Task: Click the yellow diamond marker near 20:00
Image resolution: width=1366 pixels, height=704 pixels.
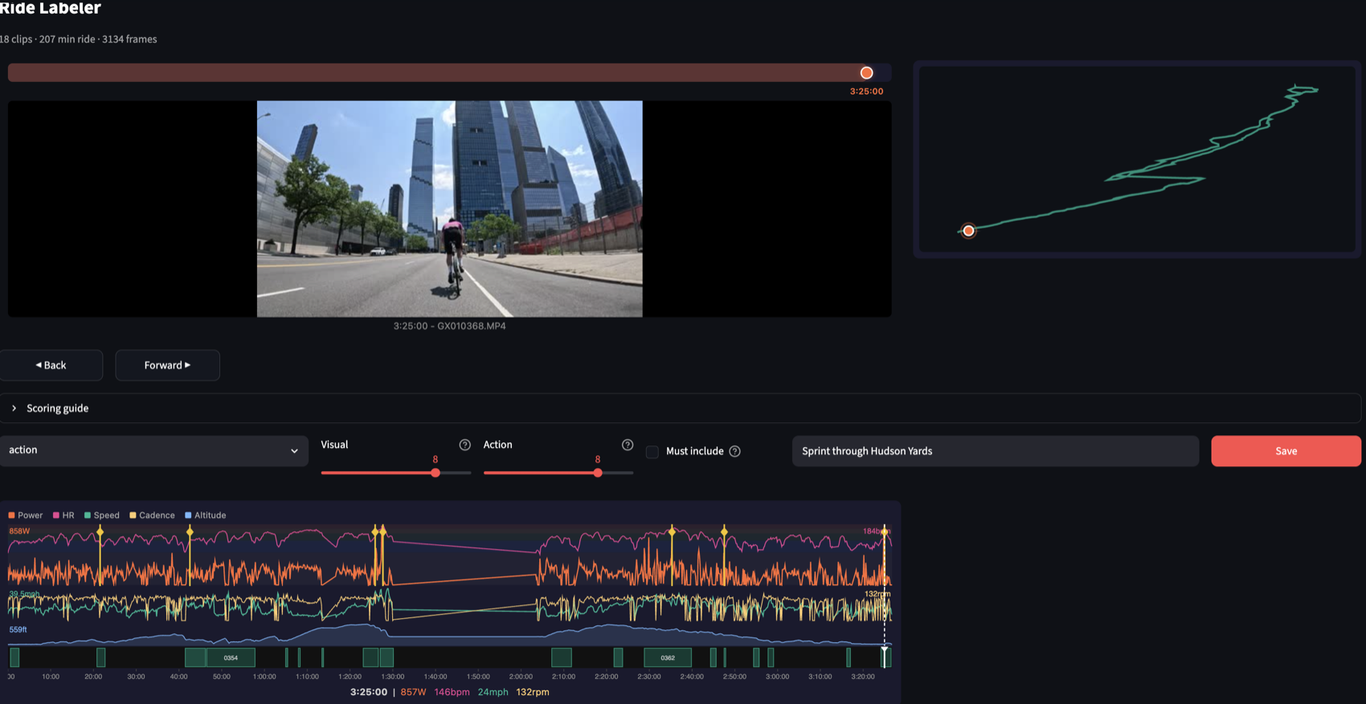Action: click(x=100, y=531)
